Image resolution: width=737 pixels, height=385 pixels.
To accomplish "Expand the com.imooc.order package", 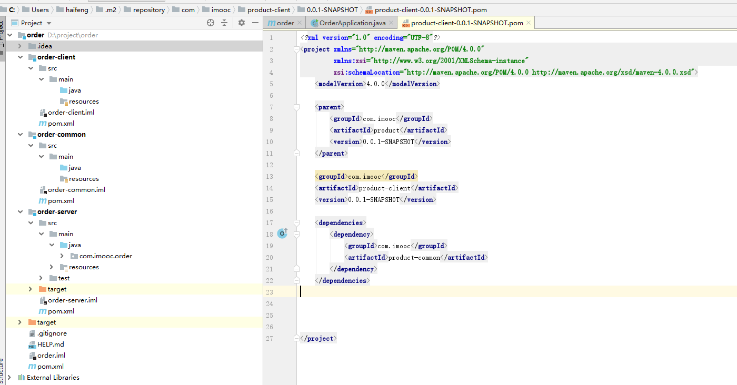I will point(62,256).
